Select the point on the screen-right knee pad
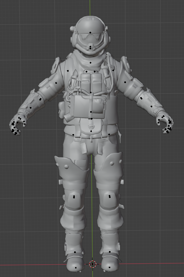The width and height of the screenshot is (184, 277). click(x=110, y=196)
